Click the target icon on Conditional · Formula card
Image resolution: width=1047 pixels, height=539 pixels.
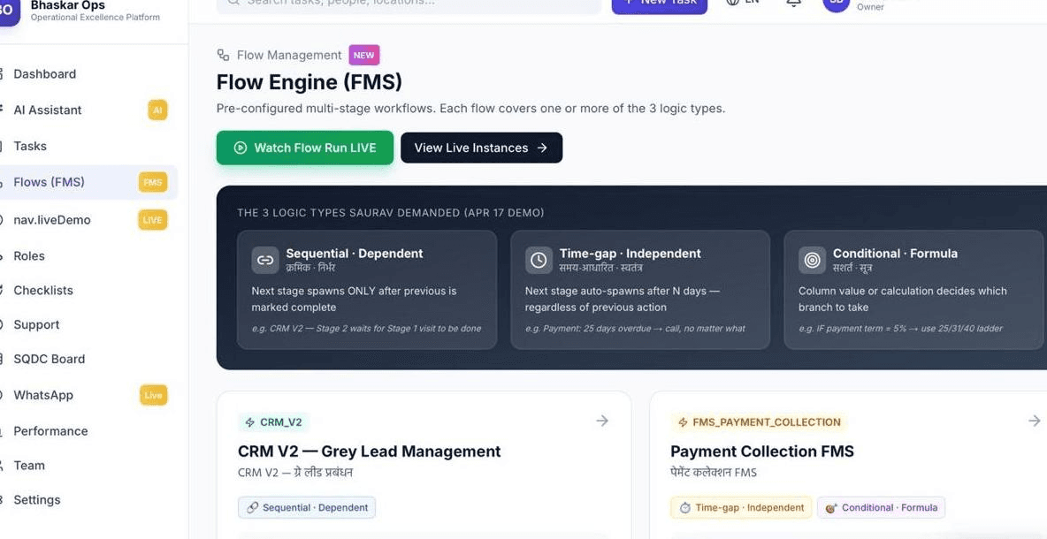812,260
